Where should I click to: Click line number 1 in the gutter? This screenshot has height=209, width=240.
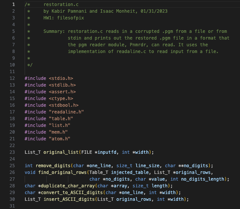(x=13, y=4)
